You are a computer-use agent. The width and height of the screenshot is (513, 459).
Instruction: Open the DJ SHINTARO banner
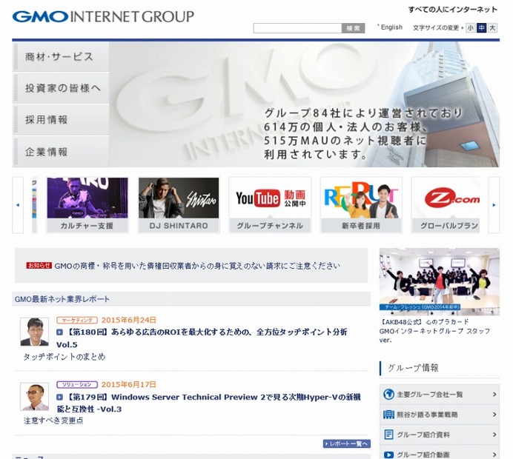179,205
